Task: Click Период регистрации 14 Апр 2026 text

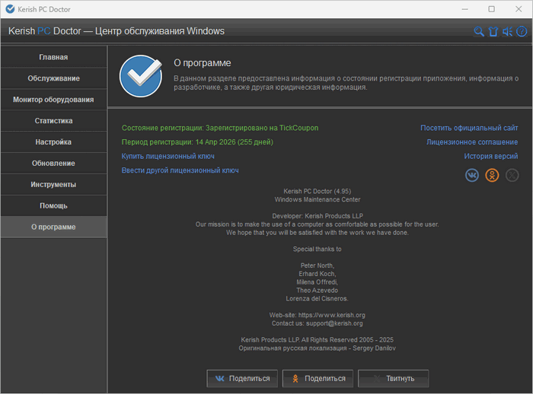Action: (197, 142)
